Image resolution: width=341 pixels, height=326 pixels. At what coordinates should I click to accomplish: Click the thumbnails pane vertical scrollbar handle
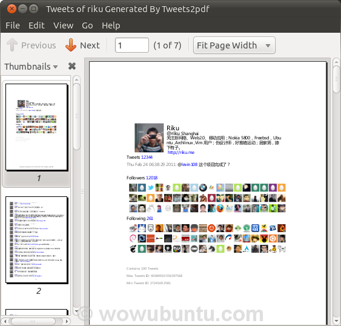tap(76, 117)
